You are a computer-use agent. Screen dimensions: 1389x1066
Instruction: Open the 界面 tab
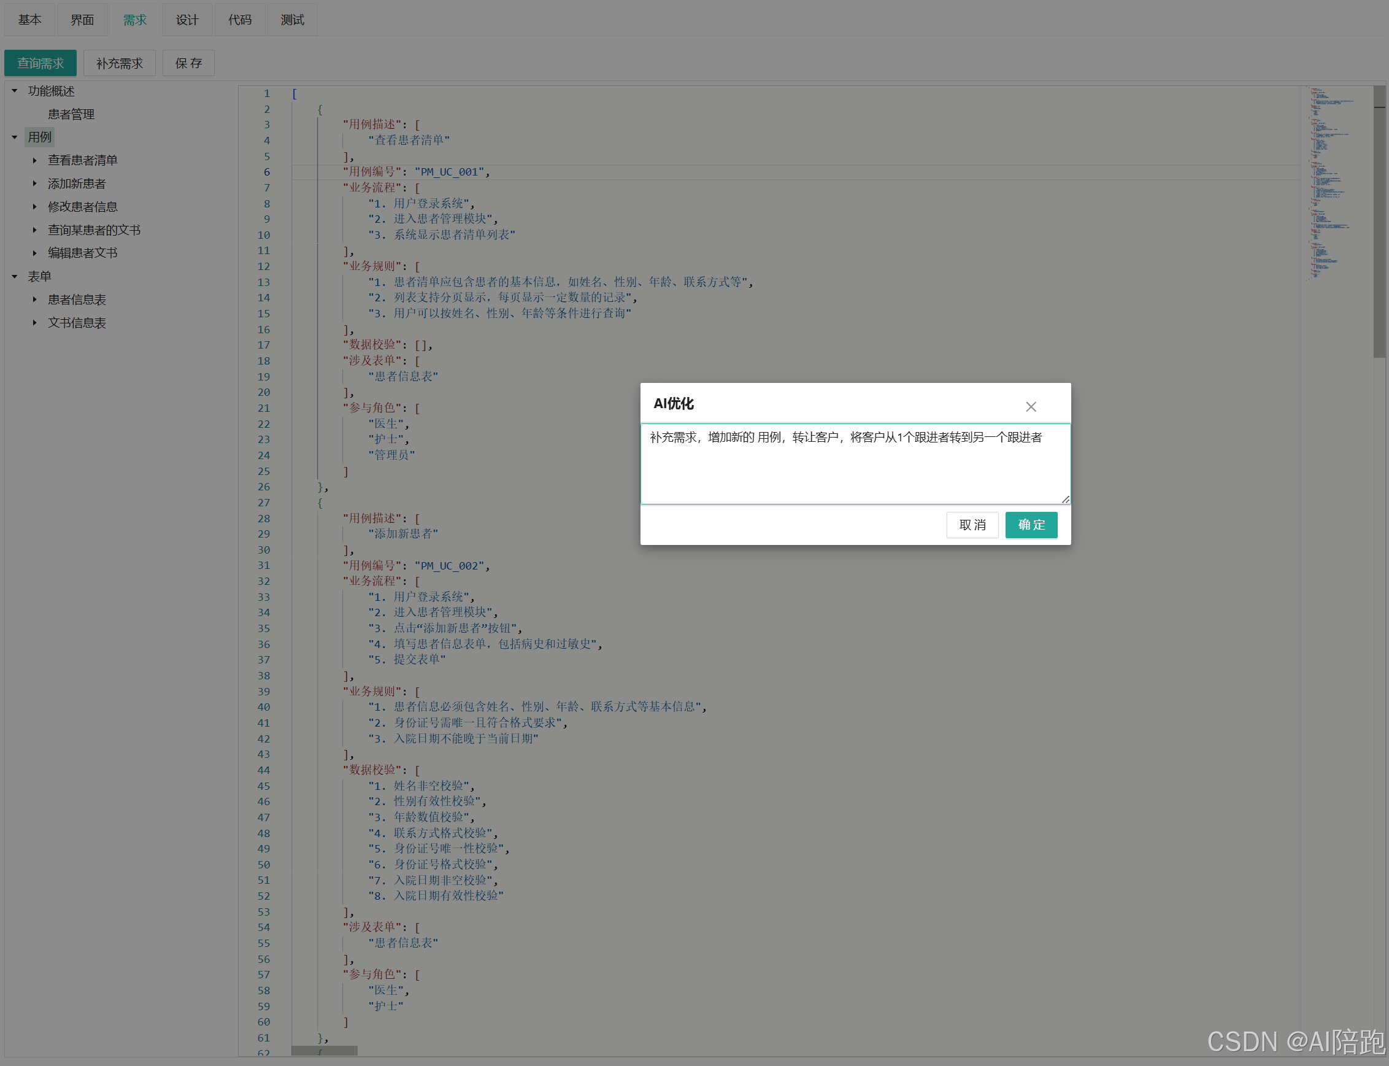(82, 20)
